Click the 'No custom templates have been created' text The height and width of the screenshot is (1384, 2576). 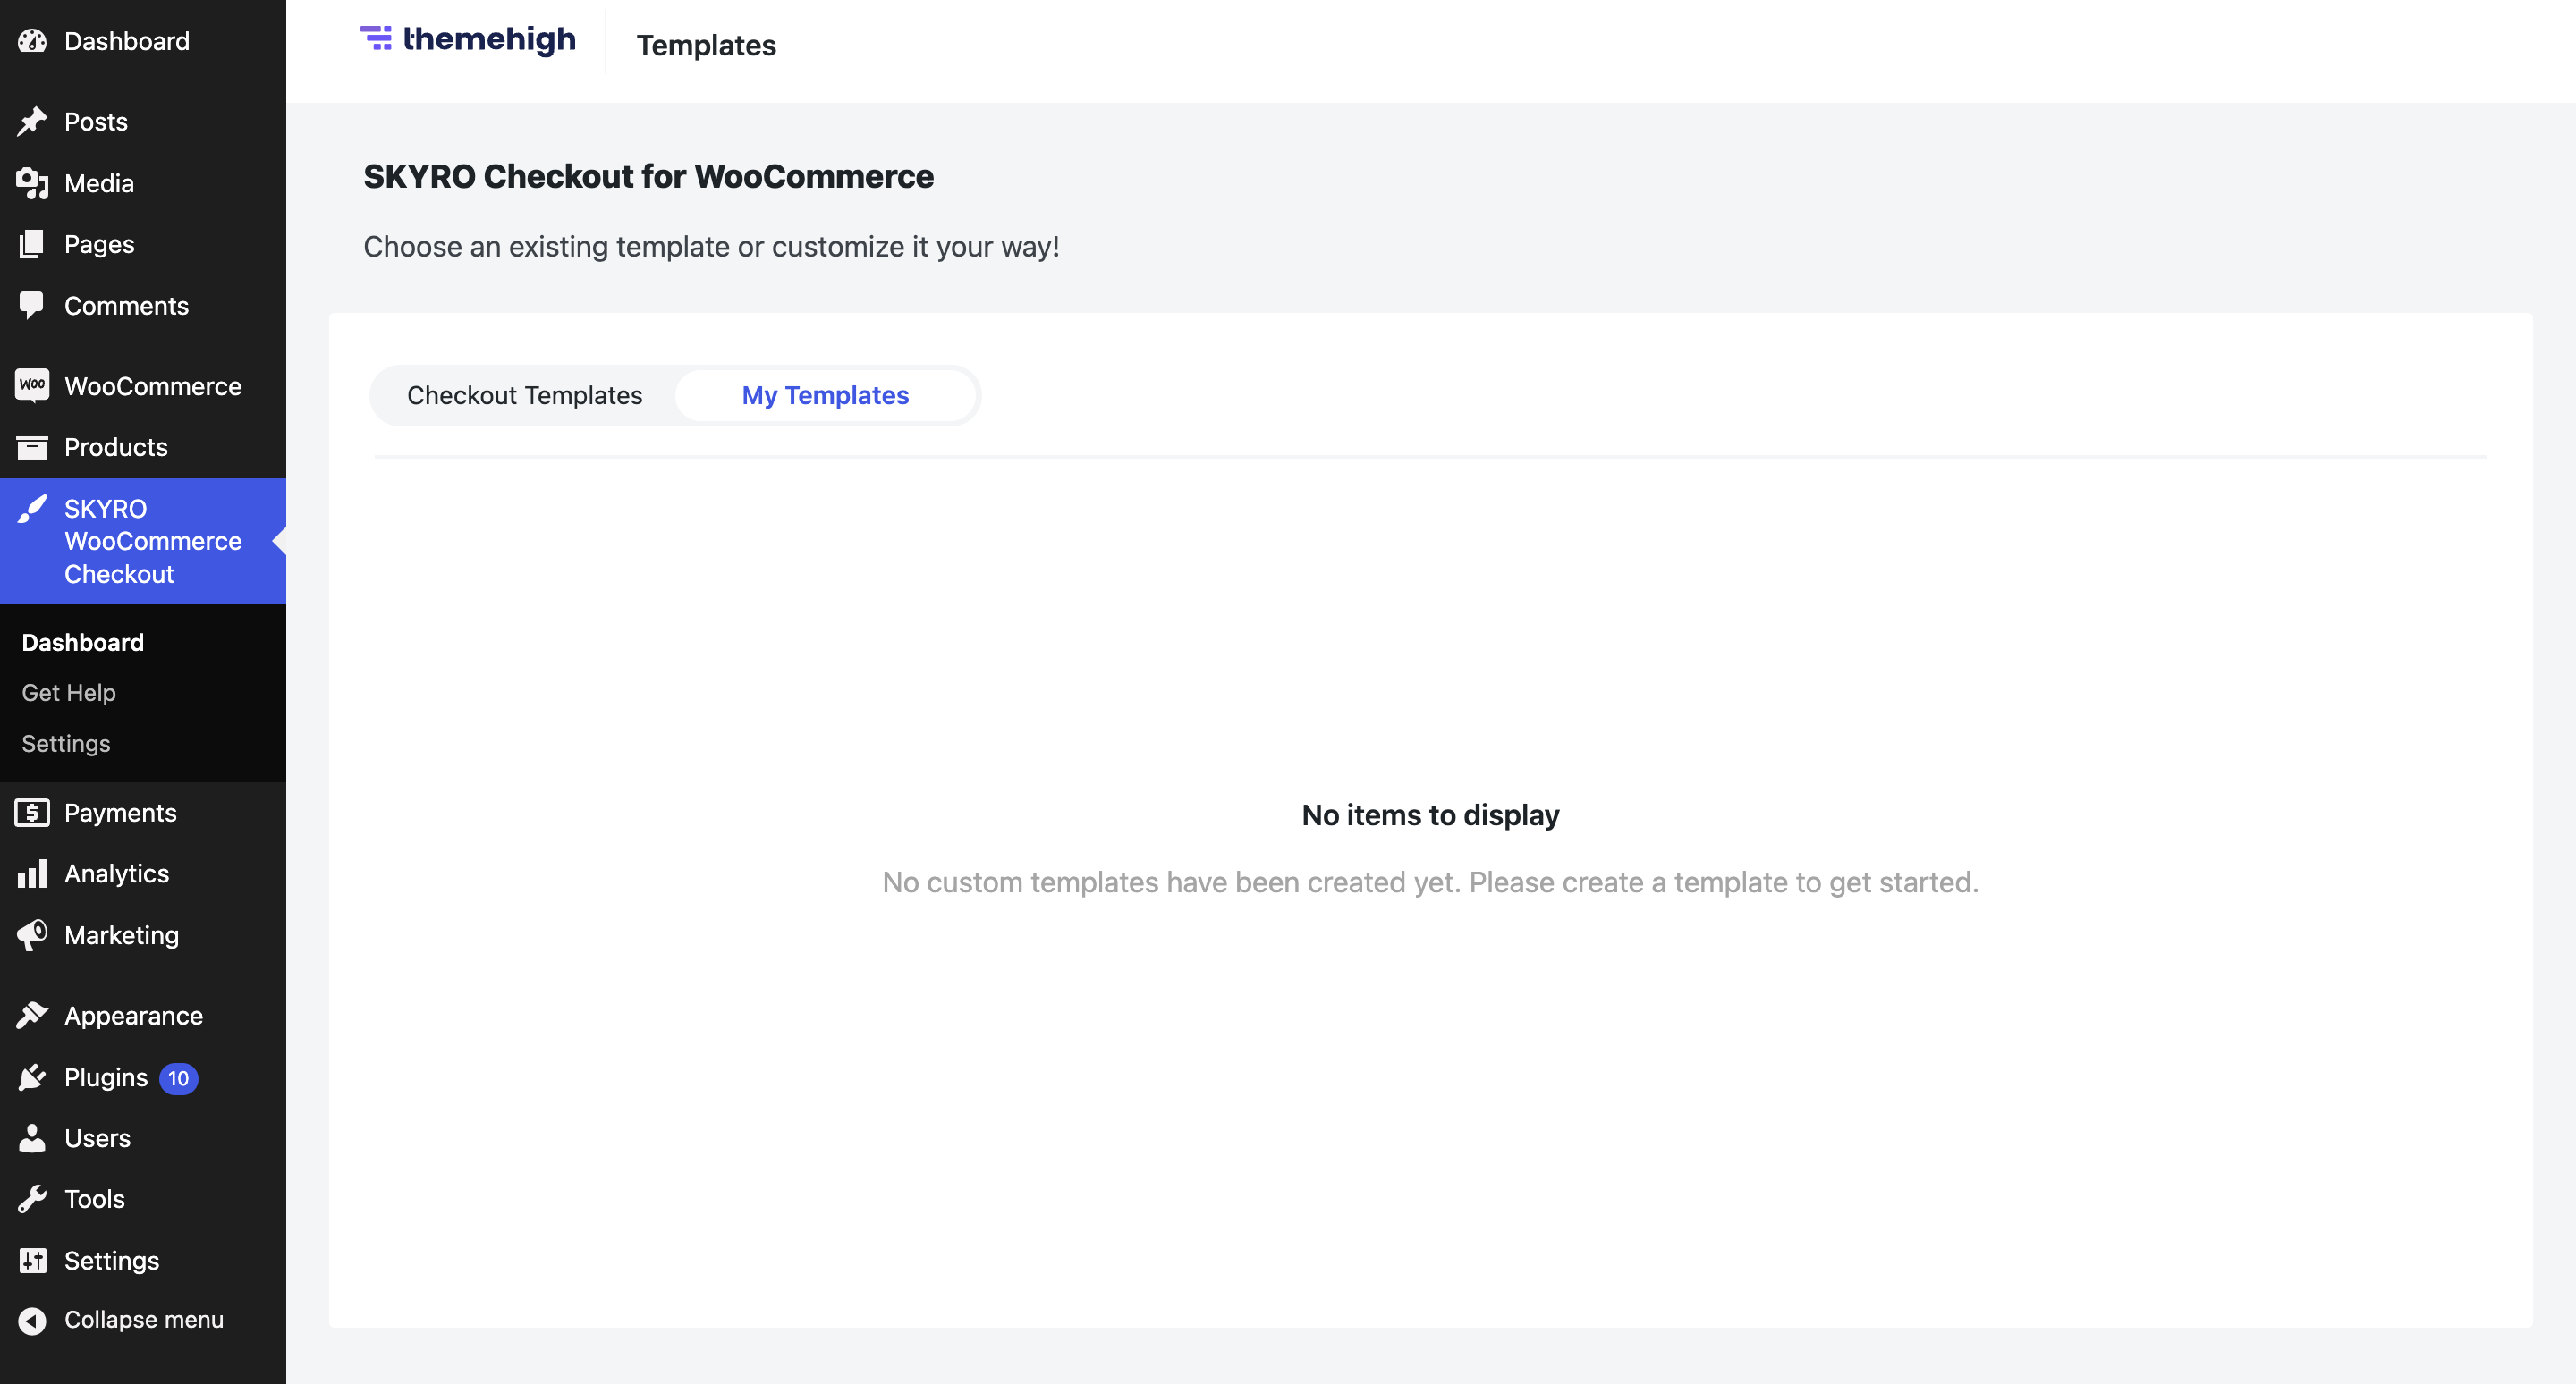1430,882
